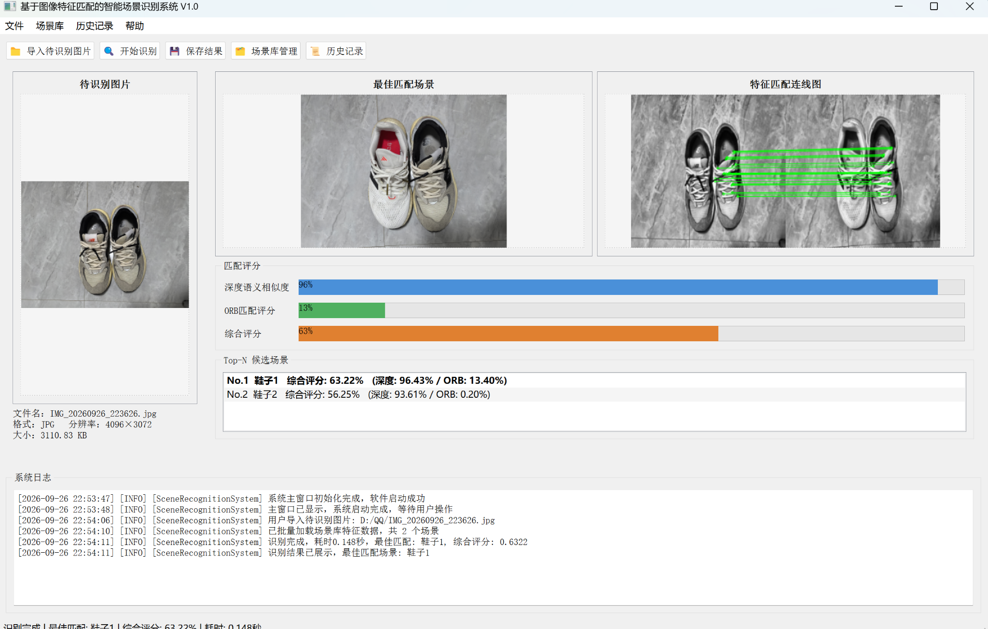Click the application icon in the title bar

click(10, 7)
